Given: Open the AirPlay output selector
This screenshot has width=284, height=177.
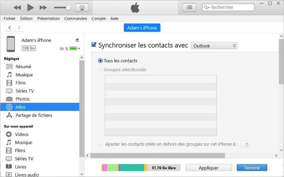Looking at the screenshot, I should pos(82,7).
